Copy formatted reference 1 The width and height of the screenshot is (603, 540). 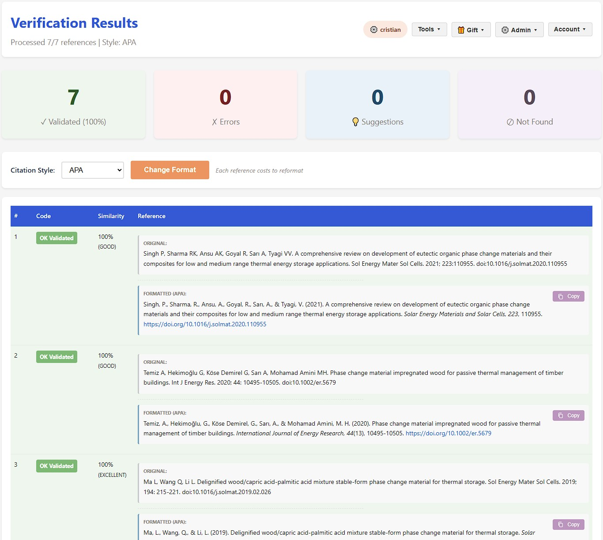click(568, 296)
